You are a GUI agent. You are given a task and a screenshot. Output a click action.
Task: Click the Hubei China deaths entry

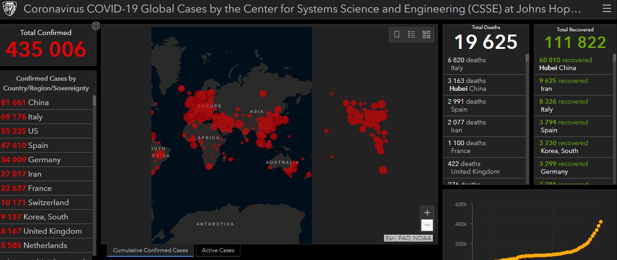pos(484,85)
